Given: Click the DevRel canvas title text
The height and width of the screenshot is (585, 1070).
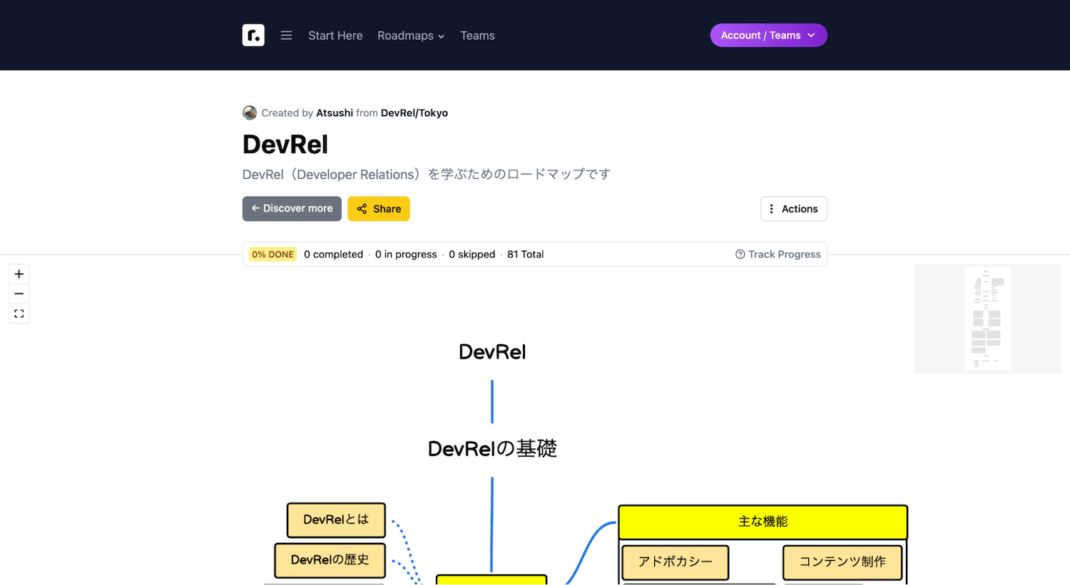Looking at the screenshot, I should point(492,352).
